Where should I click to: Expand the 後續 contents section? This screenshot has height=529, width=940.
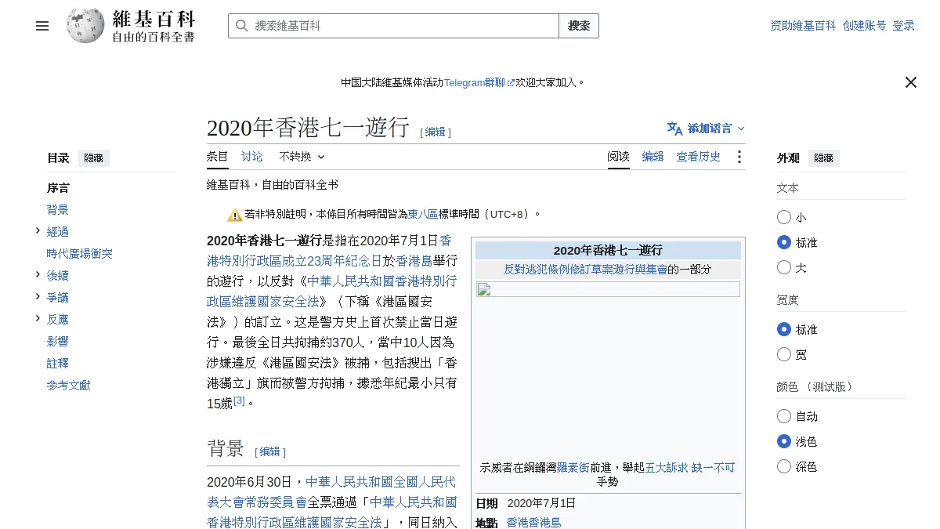coord(38,274)
